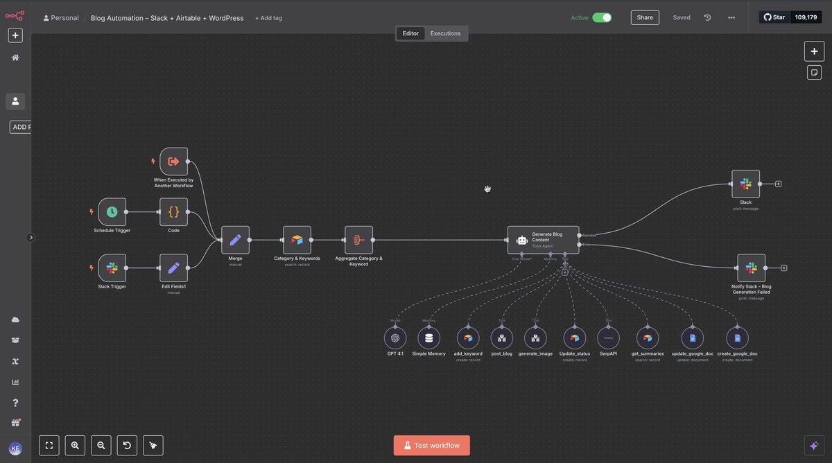The height and width of the screenshot is (463, 832).
Task: Select the SerpAPI tool node
Action: [x=608, y=338]
